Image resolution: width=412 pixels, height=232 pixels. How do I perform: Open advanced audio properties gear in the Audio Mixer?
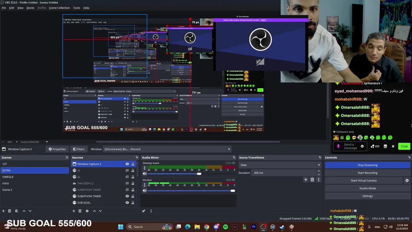[x=144, y=211]
